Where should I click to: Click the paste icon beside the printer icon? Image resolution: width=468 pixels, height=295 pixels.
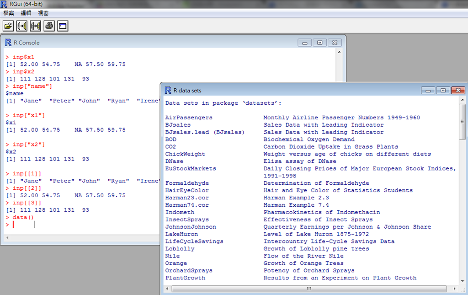[x=36, y=26]
